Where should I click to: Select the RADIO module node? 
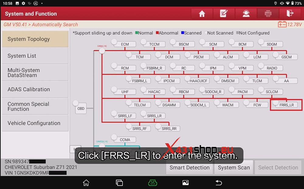(x=272, y=68)
